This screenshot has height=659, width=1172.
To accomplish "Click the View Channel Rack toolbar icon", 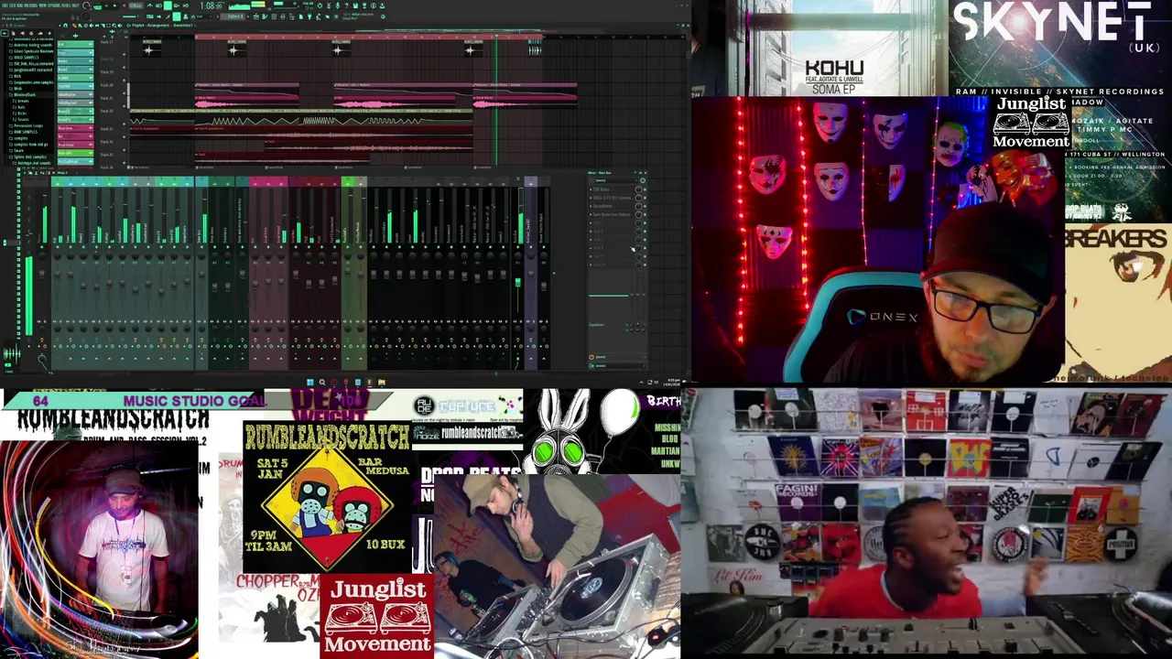I will pyautogui.click(x=274, y=16).
